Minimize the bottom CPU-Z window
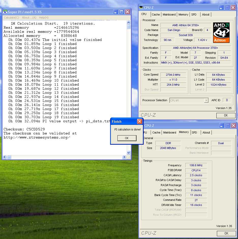This screenshot has height=239, width=238. 222,125
